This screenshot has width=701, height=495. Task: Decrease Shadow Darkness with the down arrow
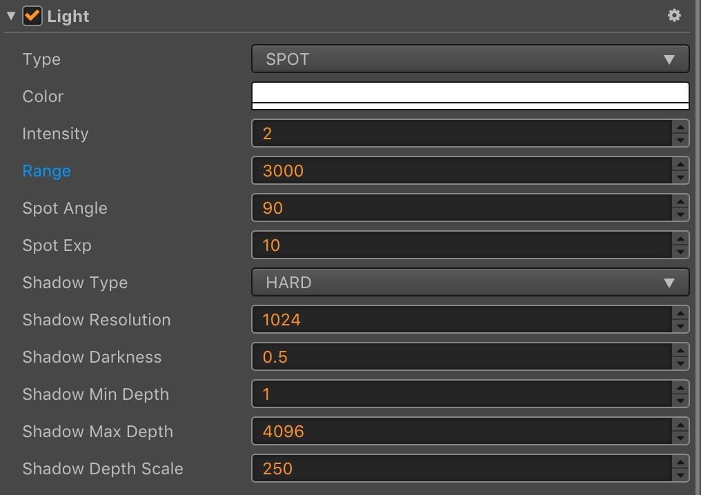[x=680, y=363]
